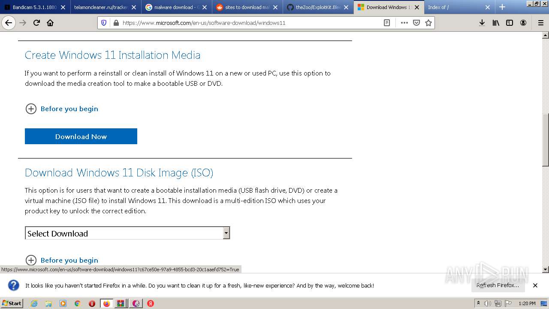The image size is (549, 309).
Task: Open the WinRAR taskbar button
Action: [121, 303]
